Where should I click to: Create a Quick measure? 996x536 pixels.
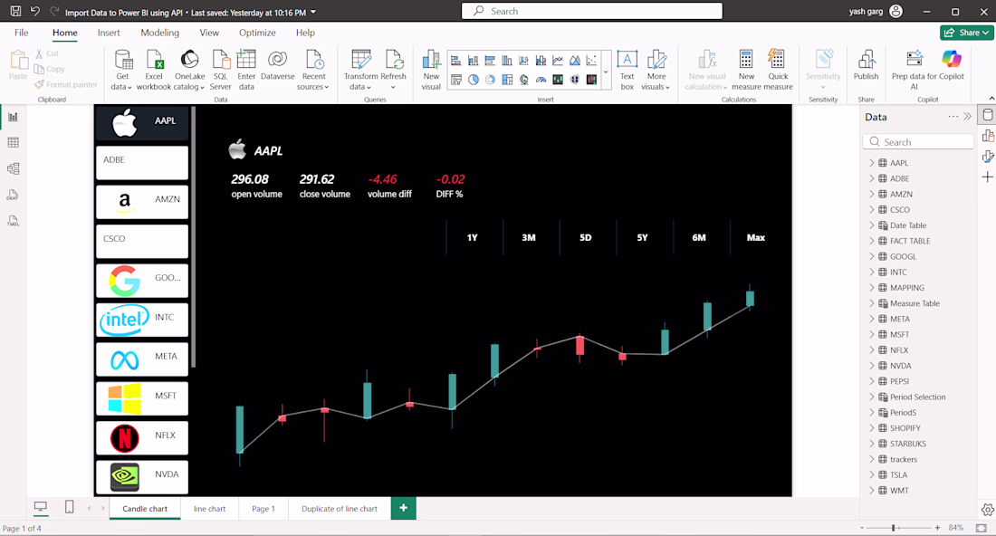click(778, 70)
